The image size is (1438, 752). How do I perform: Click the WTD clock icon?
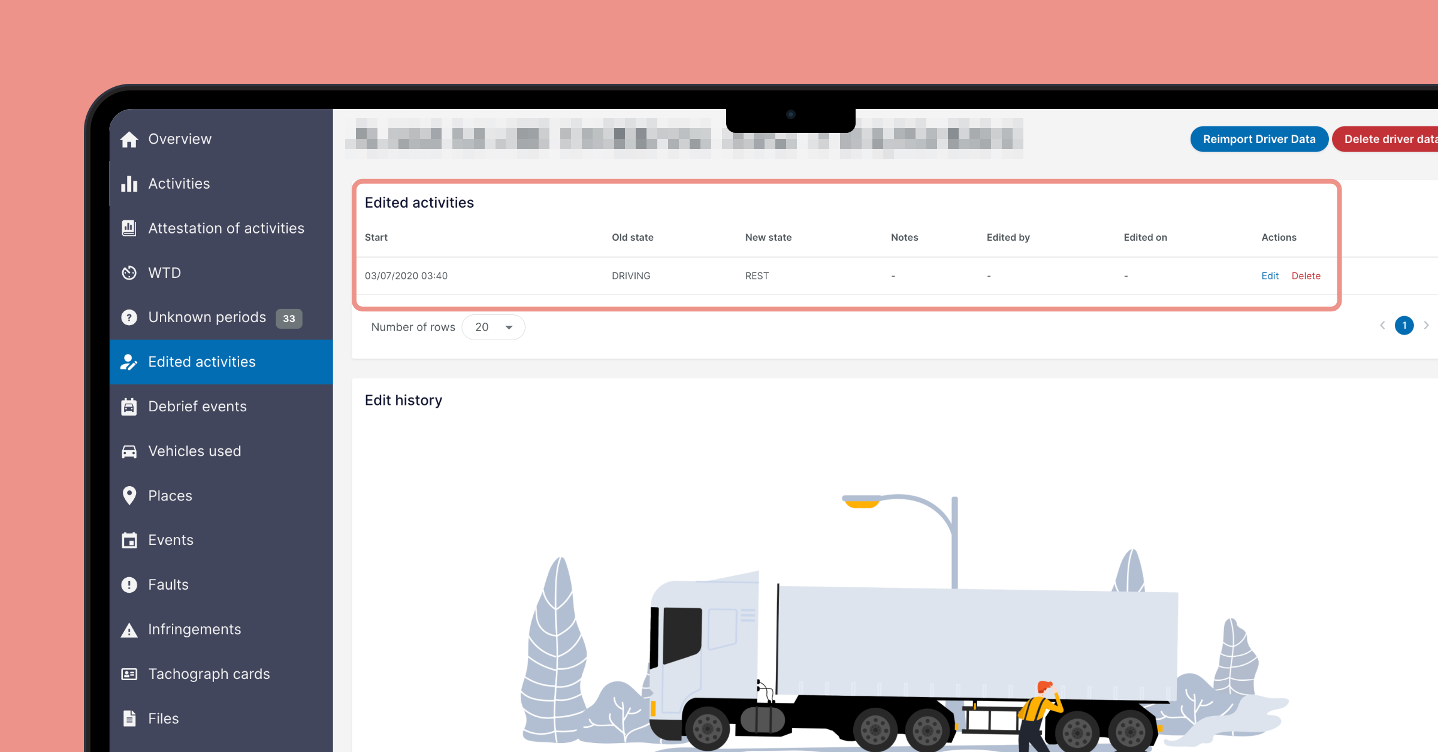point(129,273)
